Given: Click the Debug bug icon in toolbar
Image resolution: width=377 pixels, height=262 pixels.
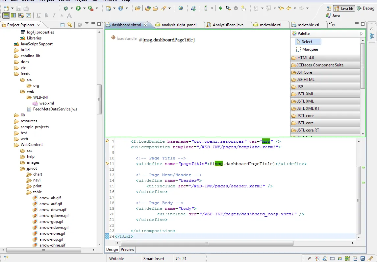Looking at the screenshot, I should (66, 8).
